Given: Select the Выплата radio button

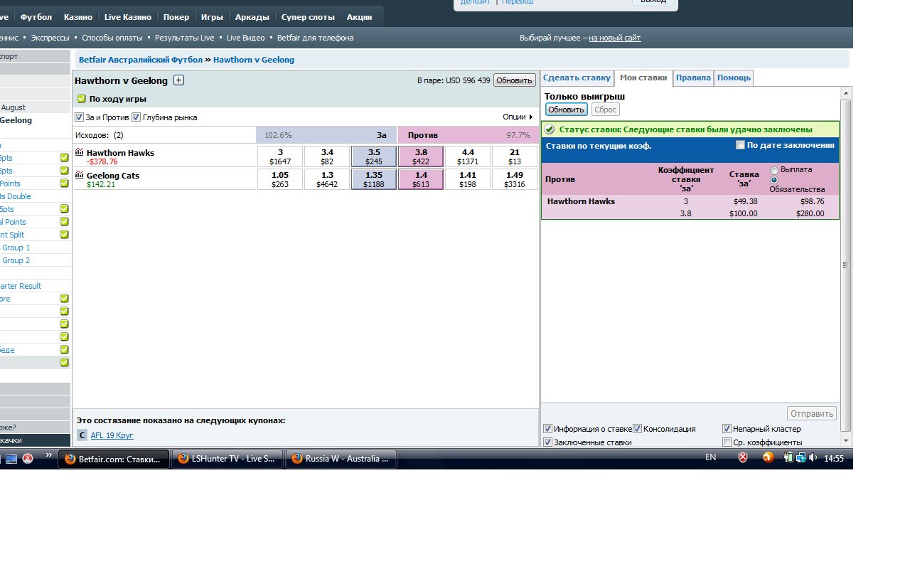Looking at the screenshot, I should pos(774,171).
